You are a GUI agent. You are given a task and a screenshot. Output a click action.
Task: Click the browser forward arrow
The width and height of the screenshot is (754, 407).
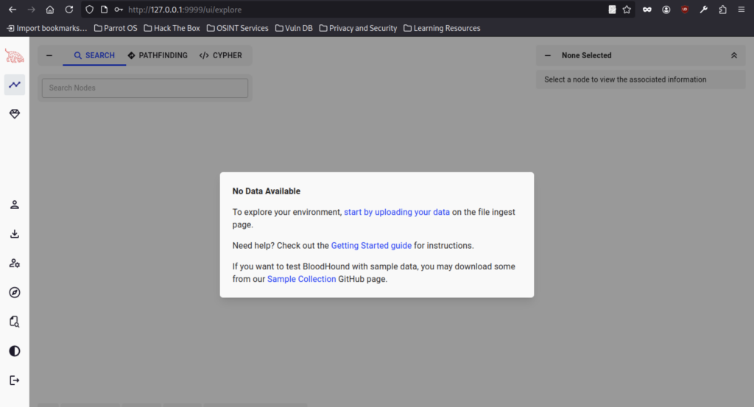pyautogui.click(x=31, y=10)
